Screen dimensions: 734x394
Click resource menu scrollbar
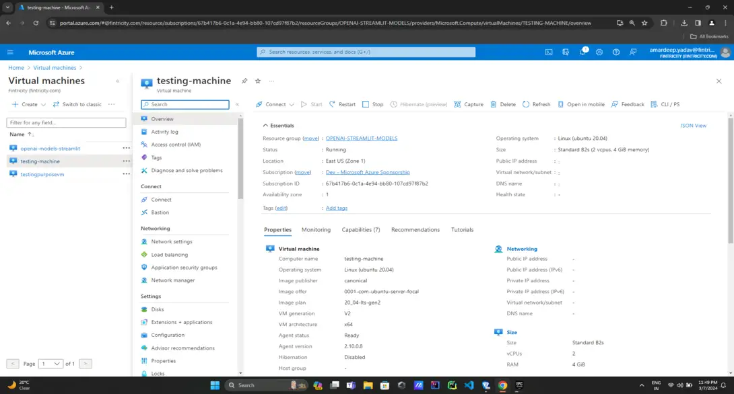pyautogui.click(x=240, y=159)
